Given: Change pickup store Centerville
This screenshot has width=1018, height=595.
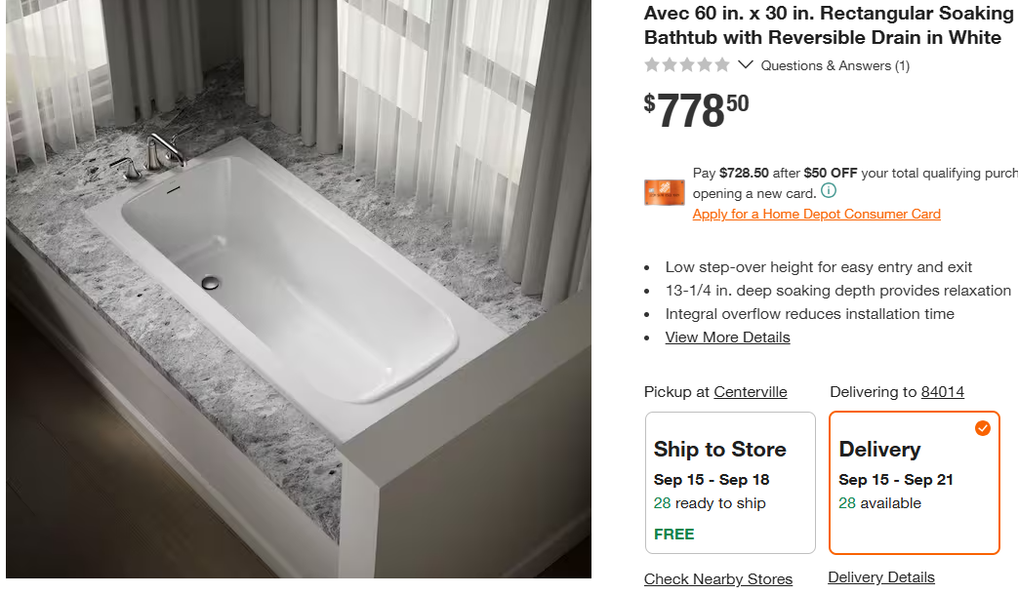Looking at the screenshot, I should (750, 392).
